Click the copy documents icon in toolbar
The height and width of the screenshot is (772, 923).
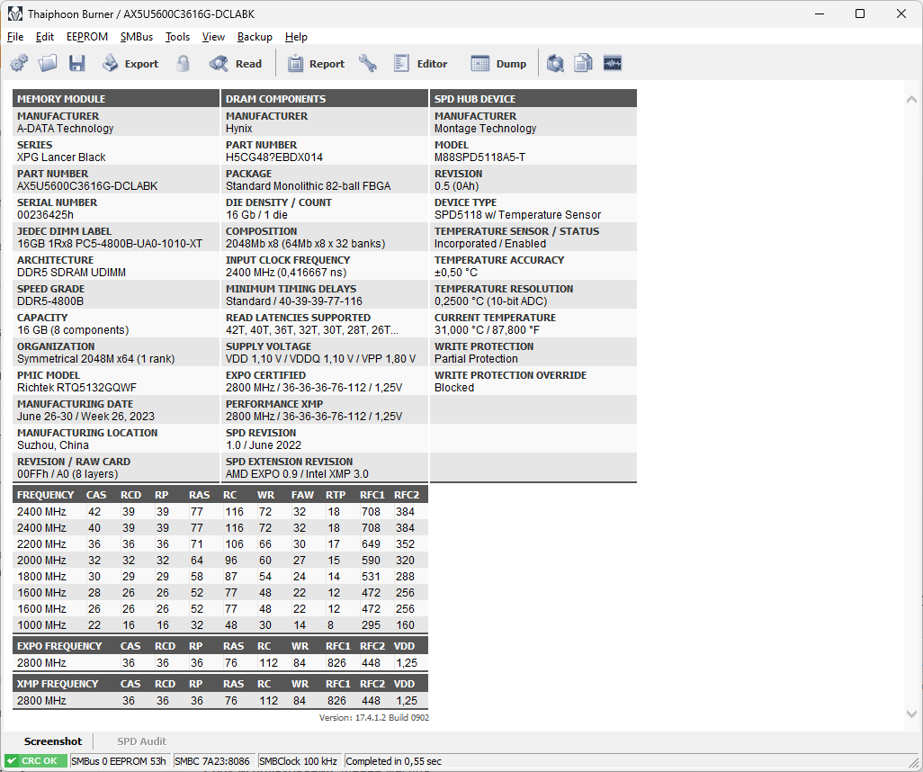point(583,63)
